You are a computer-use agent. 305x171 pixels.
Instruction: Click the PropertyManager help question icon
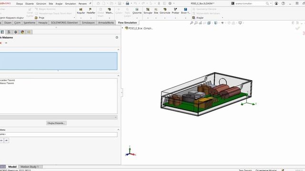coord(117,38)
